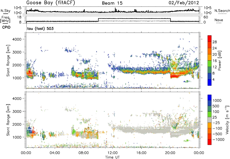Click the blue top of velocity colorbar
The image size is (230, 159).
coord(210,97)
